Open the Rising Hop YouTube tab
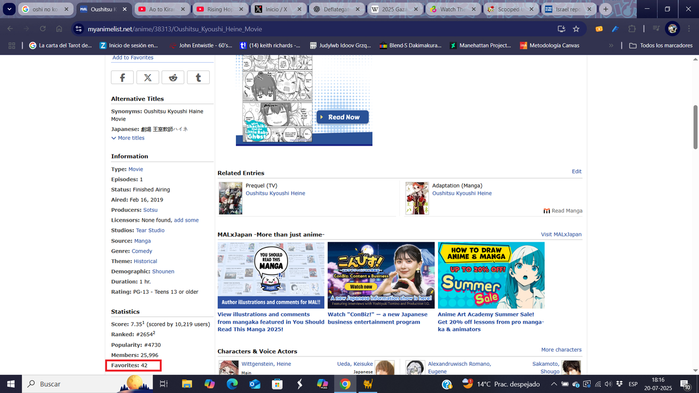The image size is (699, 393). point(220,9)
